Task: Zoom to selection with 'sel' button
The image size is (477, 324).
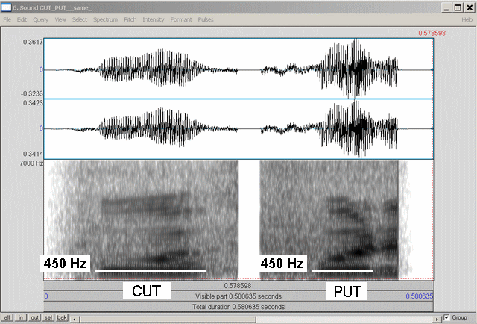Action: point(49,318)
